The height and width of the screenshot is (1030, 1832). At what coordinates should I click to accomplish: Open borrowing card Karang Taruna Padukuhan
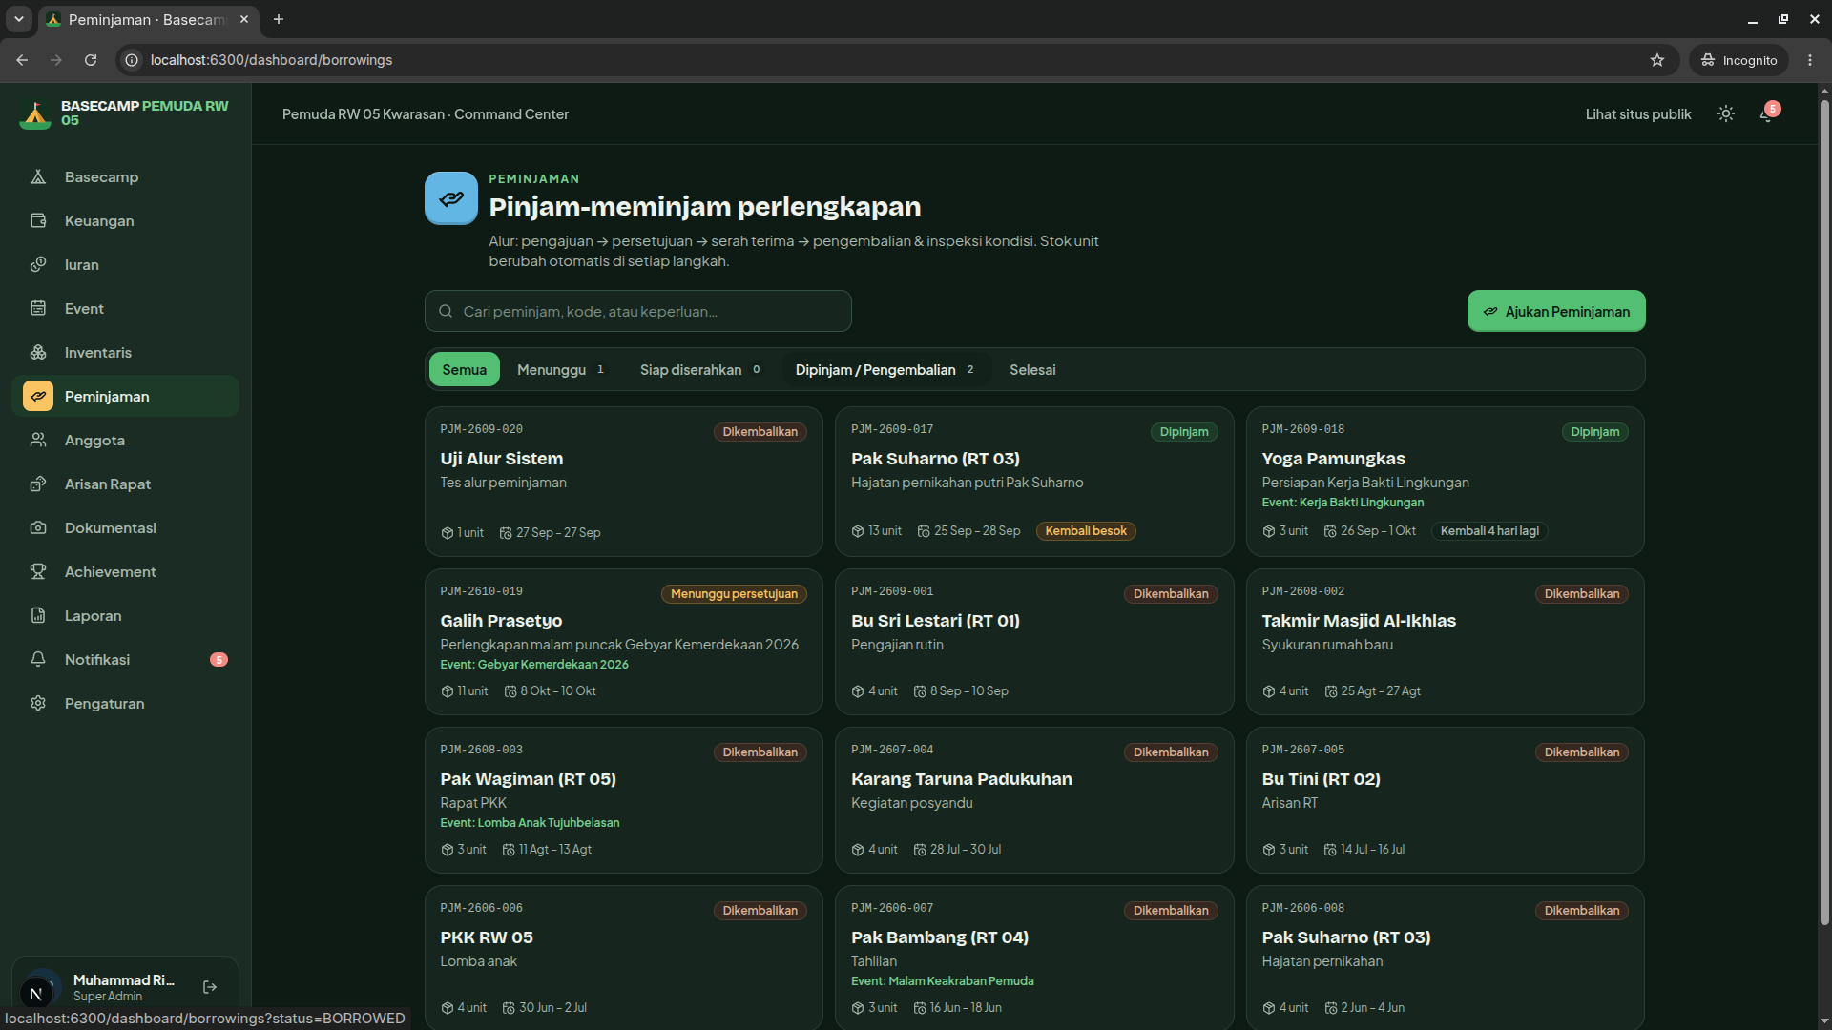click(x=1033, y=800)
